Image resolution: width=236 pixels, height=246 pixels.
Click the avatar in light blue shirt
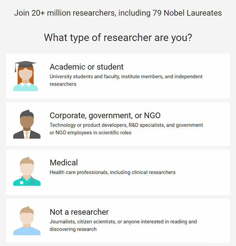27,221
